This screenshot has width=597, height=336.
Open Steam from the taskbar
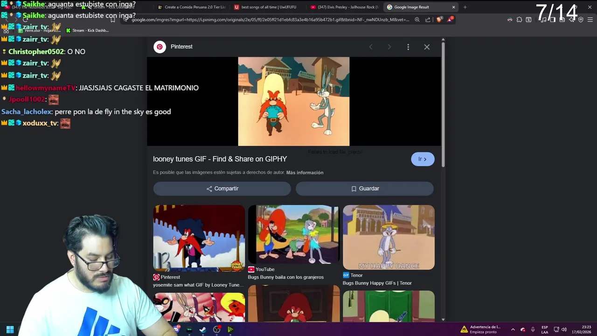pos(202,329)
